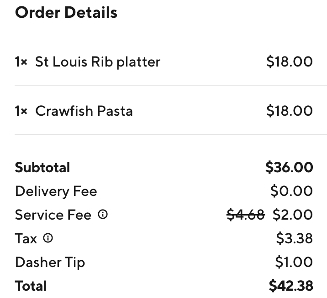The image size is (327, 298).
Task: Click the quantity beside St Louis Rib platter
Action: (21, 62)
